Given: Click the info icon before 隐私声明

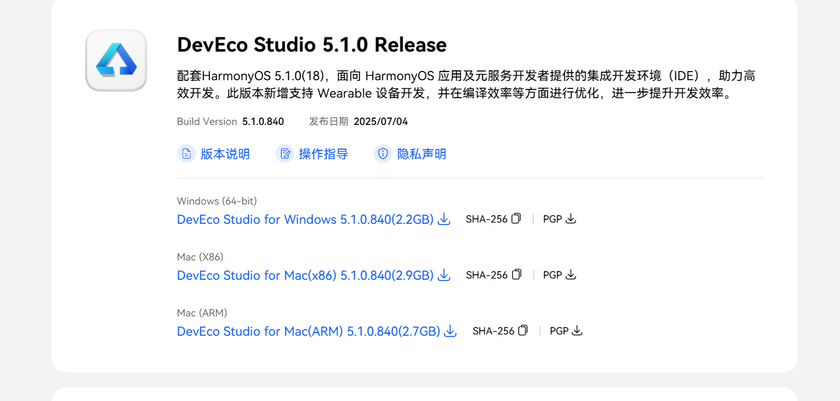Looking at the screenshot, I should (383, 154).
